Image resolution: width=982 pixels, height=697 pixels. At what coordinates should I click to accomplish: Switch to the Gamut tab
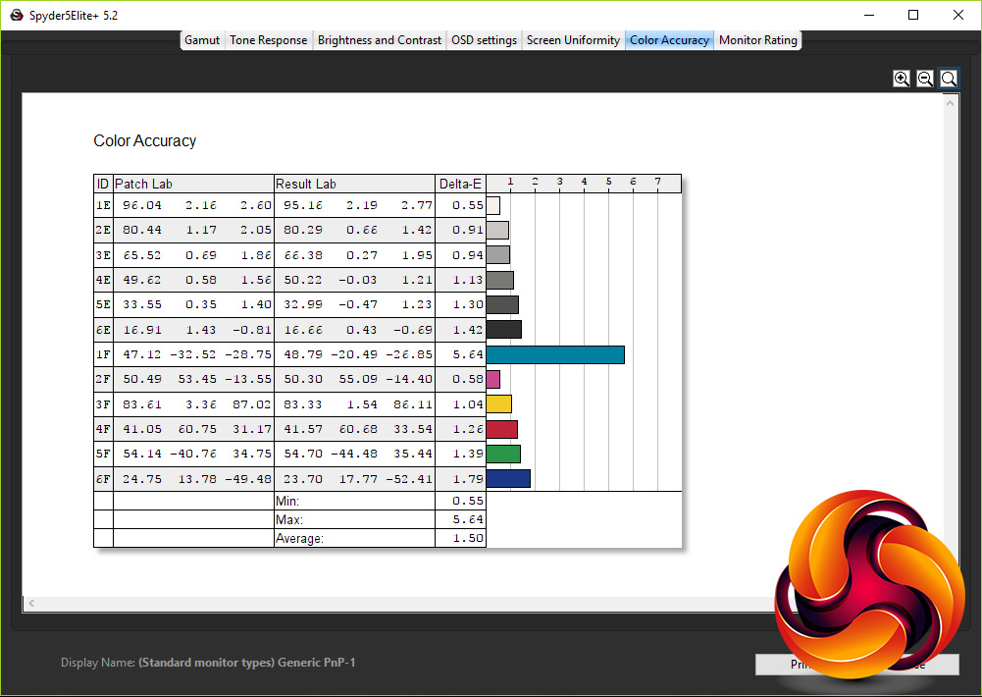pyautogui.click(x=202, y=40)
